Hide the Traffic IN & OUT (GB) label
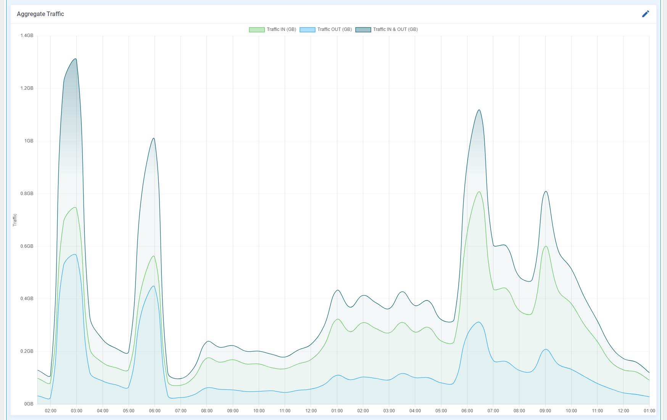Screen dimensions: 667x420 coord(395,29)
